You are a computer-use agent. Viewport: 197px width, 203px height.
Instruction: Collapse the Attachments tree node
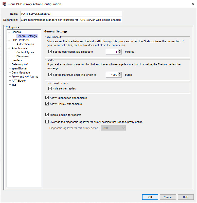pyautogui.click(x=9, y=48)
